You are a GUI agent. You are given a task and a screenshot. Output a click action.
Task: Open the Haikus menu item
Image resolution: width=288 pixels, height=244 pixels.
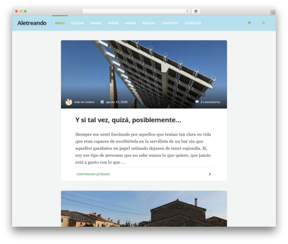tap(130, 23)
